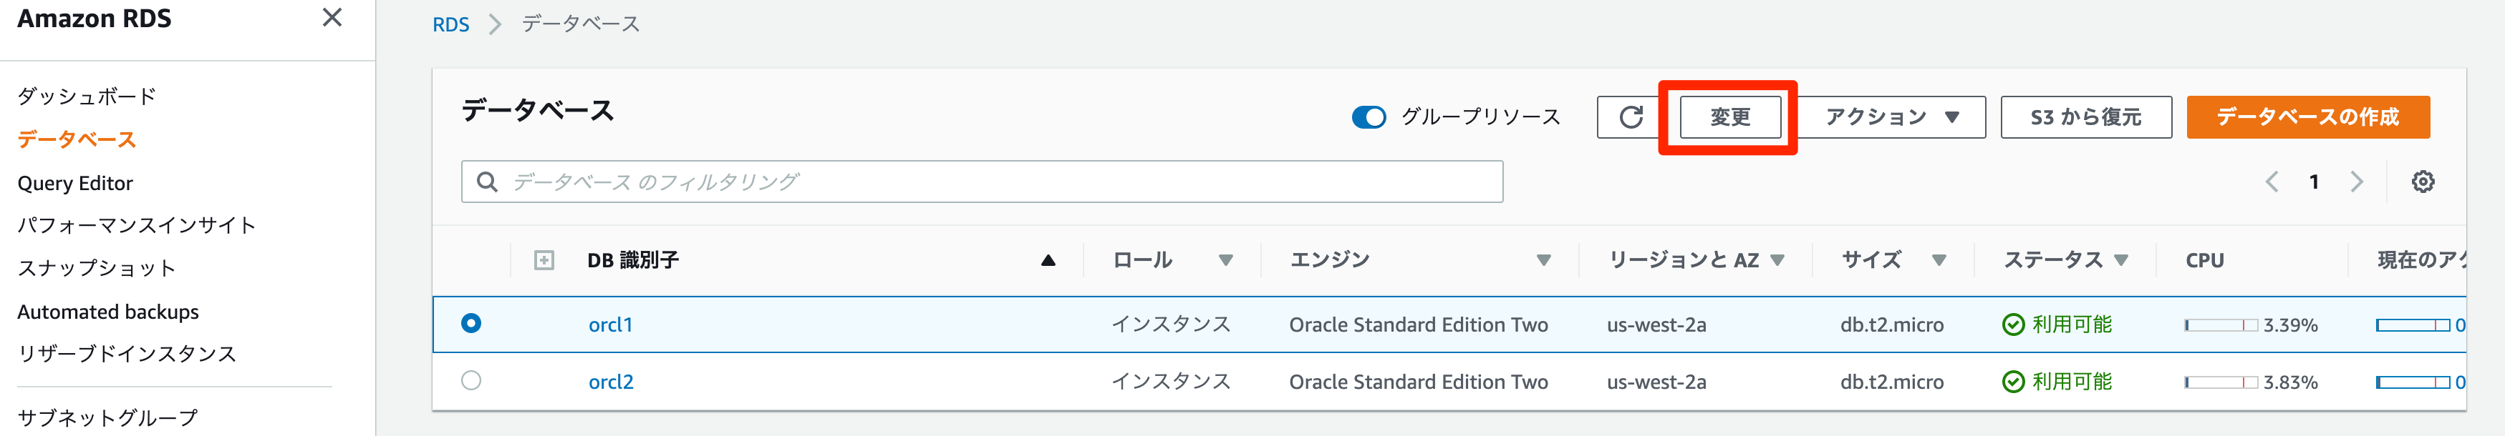
Task: Click the データベースの作成 button
Action: tap(2307, 117)
